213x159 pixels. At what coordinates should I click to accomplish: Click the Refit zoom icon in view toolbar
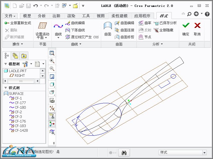tap(52, 53)
